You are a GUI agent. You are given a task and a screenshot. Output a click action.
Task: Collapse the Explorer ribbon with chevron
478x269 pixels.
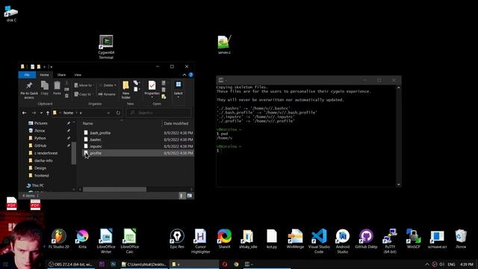tap(184, 75)
